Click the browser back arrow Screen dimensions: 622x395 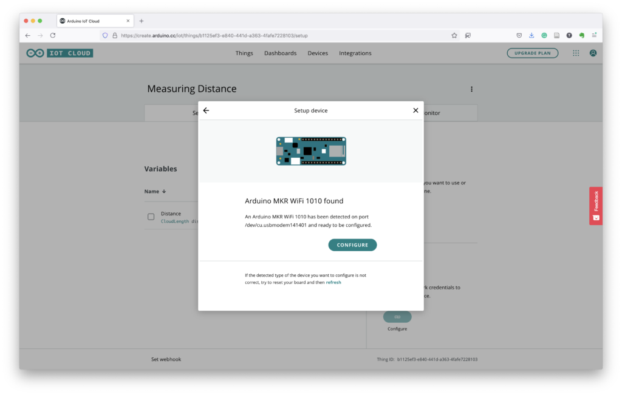(28, 36)
